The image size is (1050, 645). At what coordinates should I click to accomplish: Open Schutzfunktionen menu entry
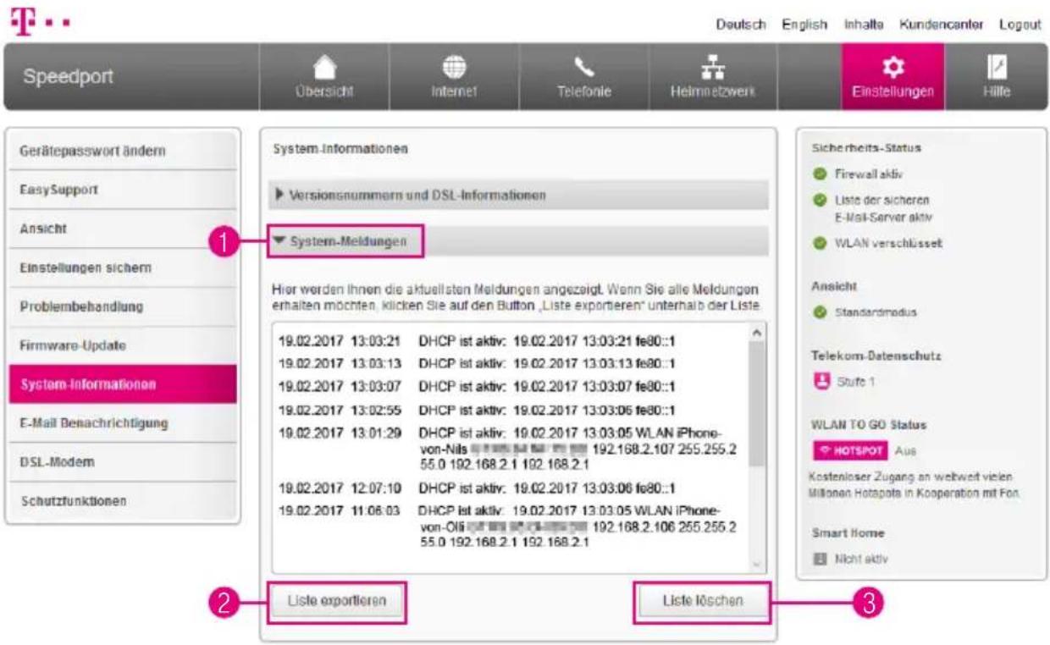tap(124, 501)
